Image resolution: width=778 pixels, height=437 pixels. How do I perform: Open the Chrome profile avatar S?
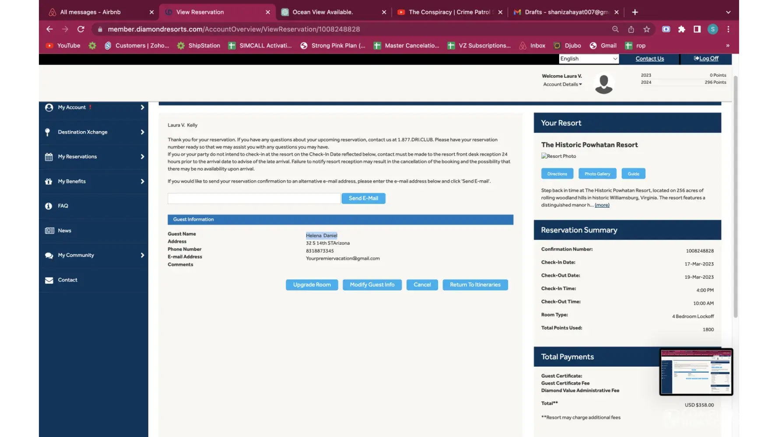pyautogui.click(x=713, y=29)
